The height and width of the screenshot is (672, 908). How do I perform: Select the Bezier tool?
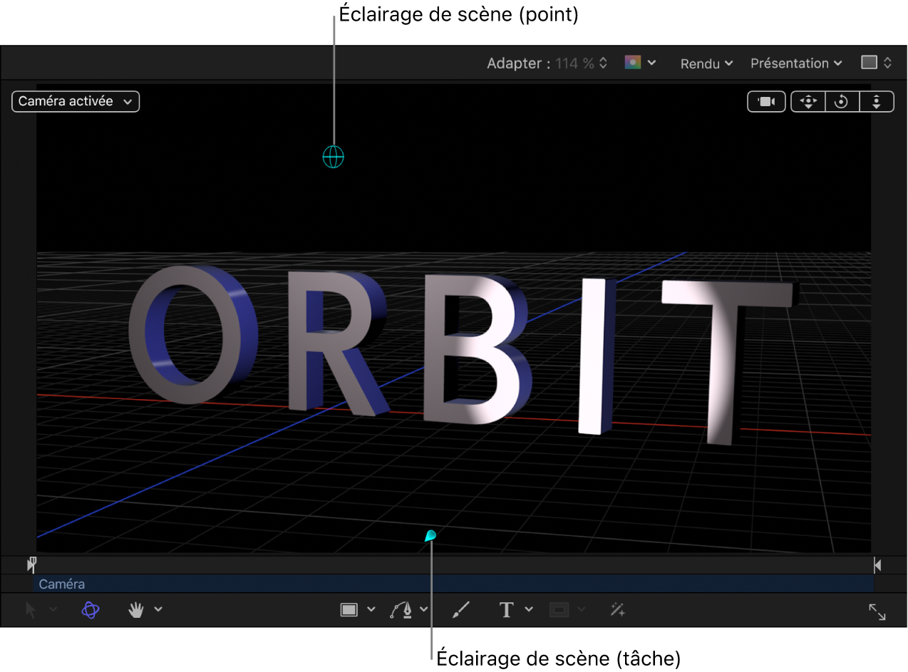pos(400,609)
